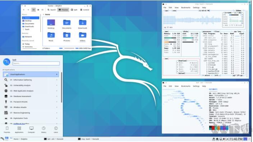Click the clock showing 11:40 PM

(236, 139)
